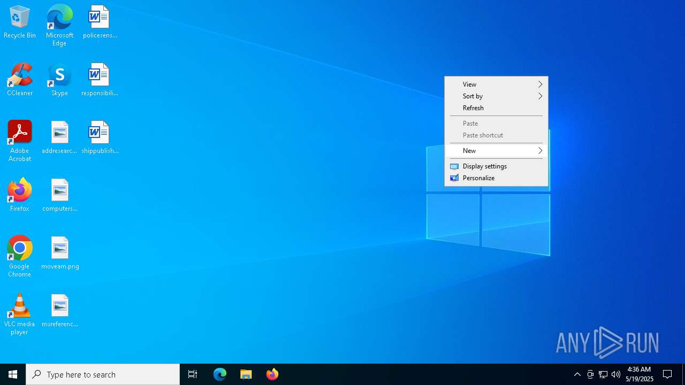Screen dimensions: 685x385
Task: Open the Action Center notifications icon
Action: tap(667, 374)
